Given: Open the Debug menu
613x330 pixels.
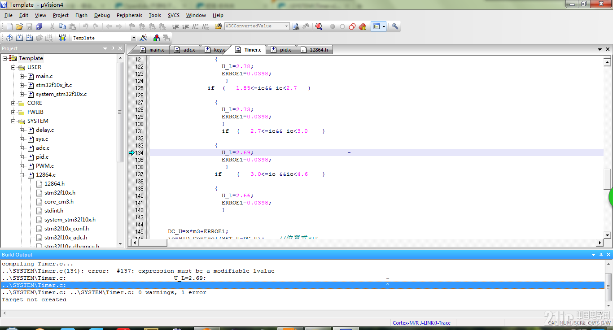Looking at the screenshot, I should pos(102,15).
